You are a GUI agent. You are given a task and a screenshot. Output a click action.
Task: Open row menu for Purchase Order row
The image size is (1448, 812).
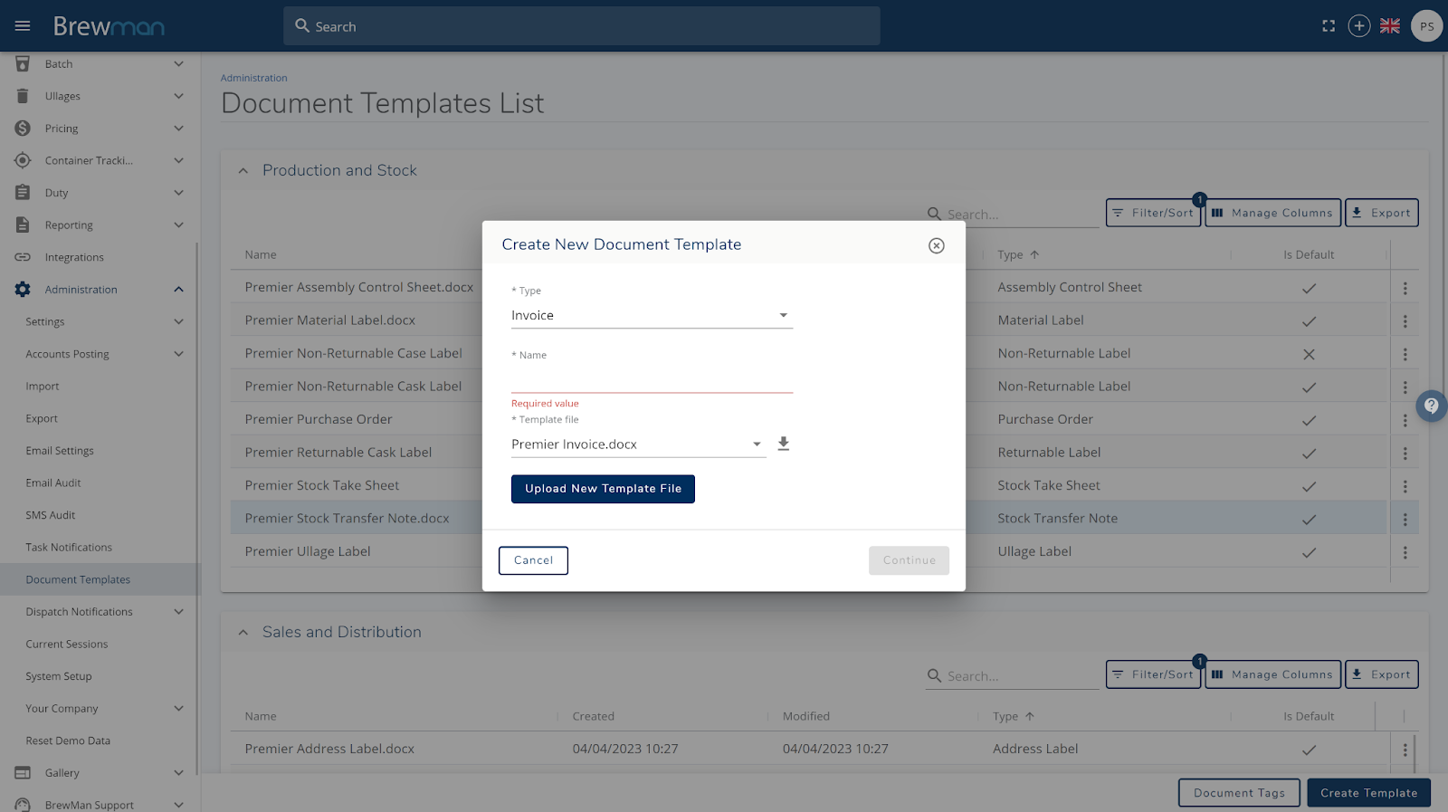click(x=1405, y=420)
